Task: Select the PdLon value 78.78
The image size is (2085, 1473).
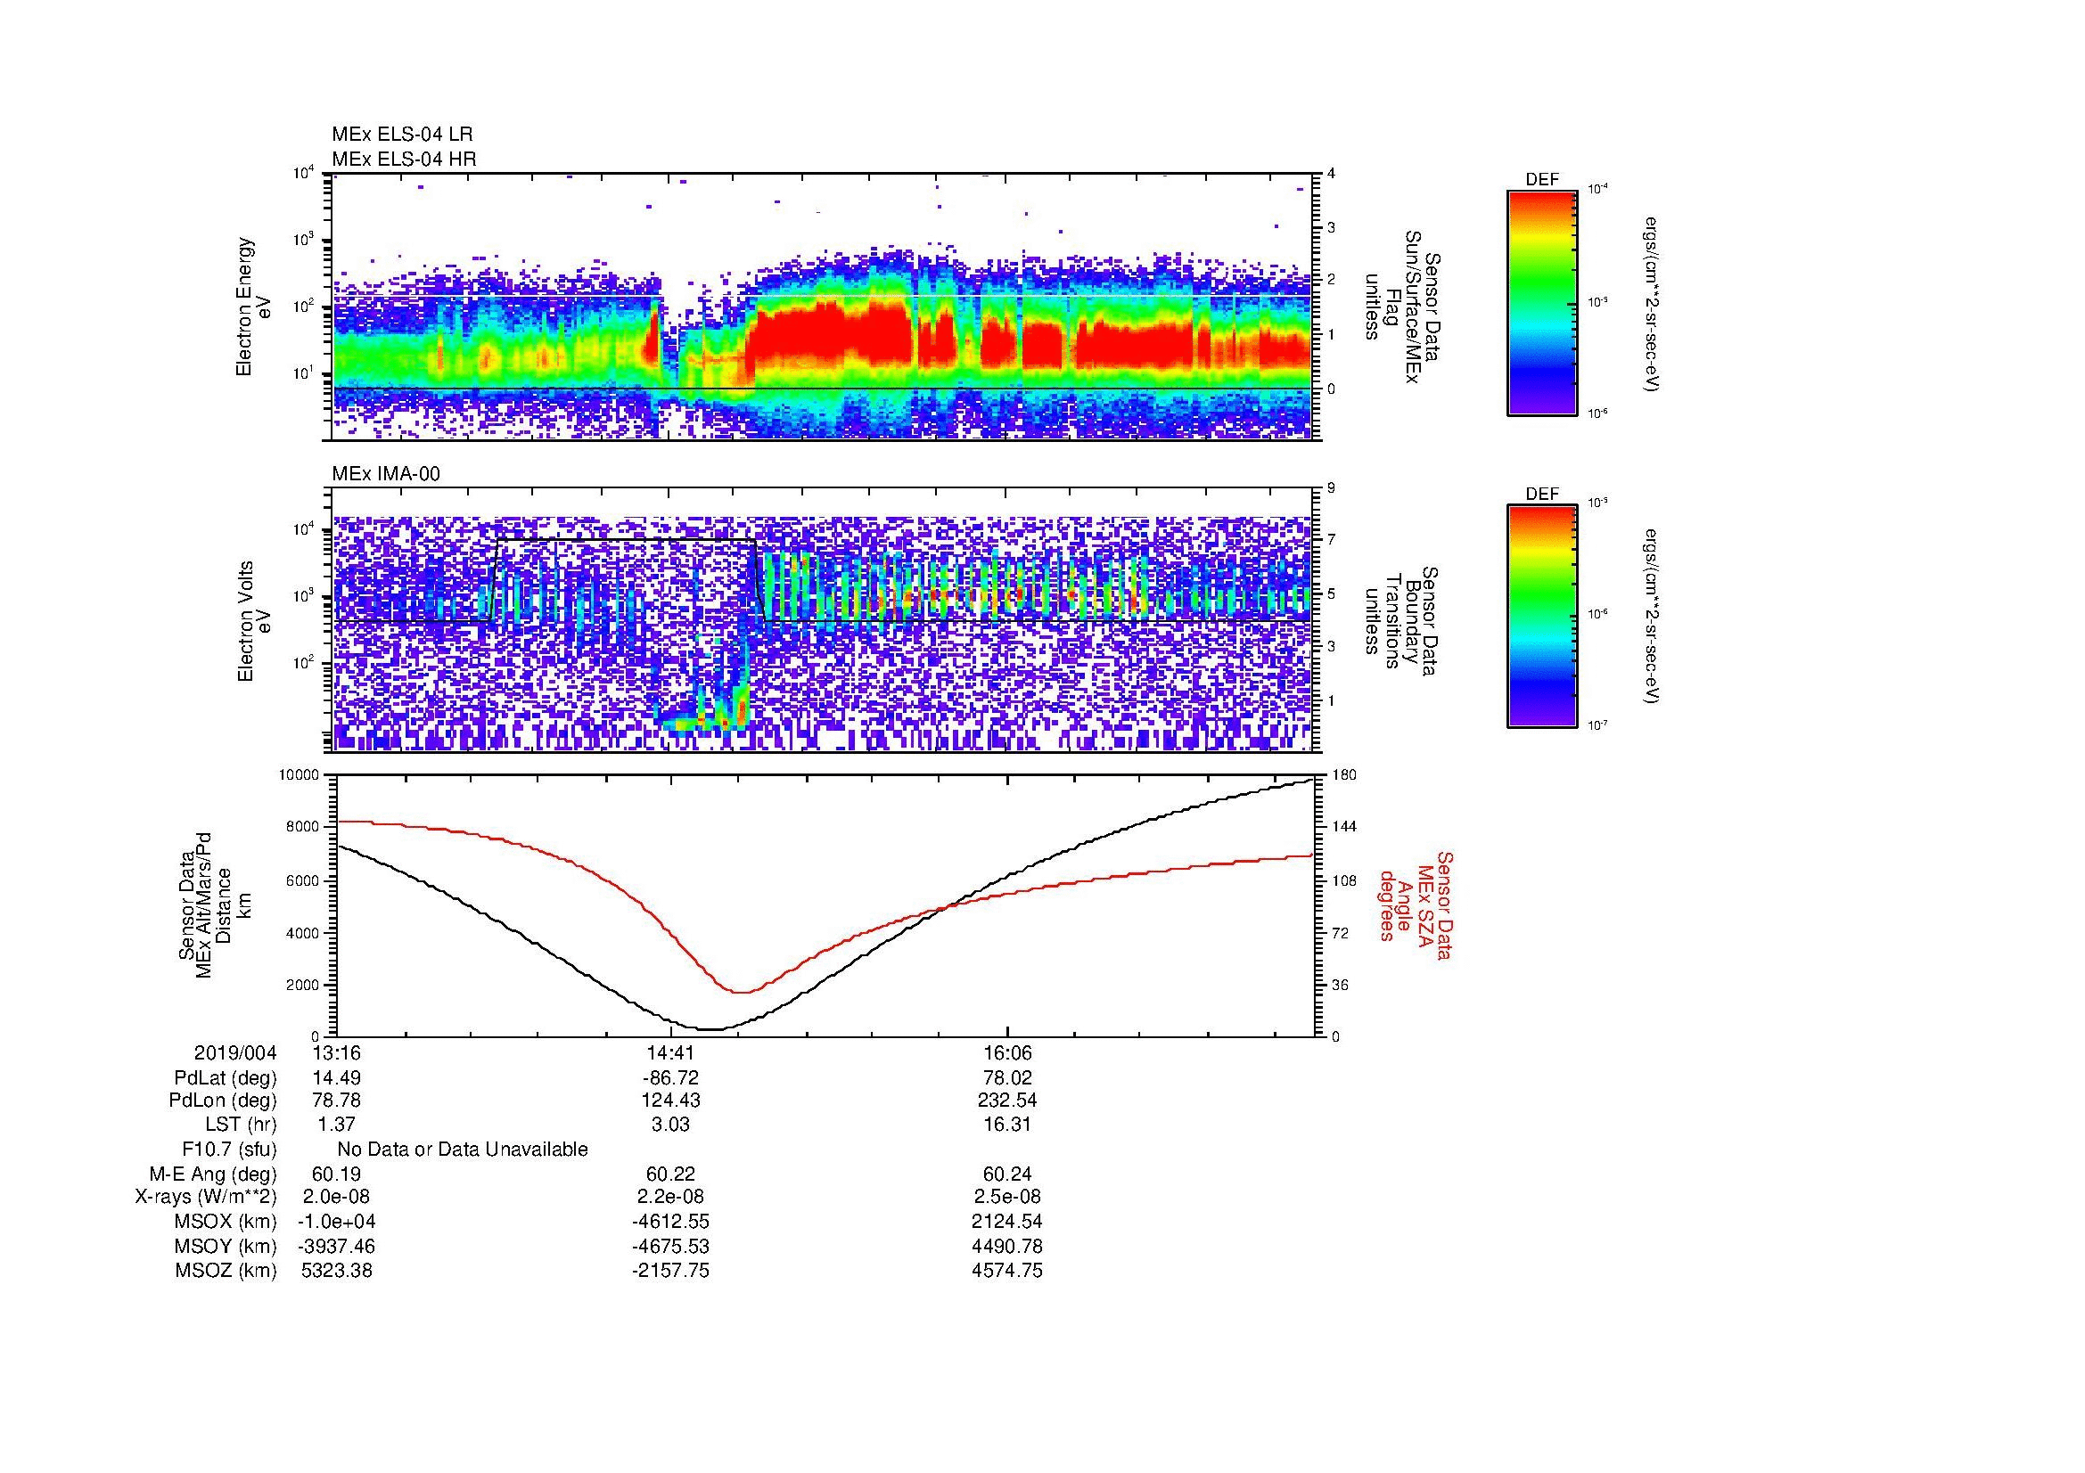Action: (x=336, y=1100)
